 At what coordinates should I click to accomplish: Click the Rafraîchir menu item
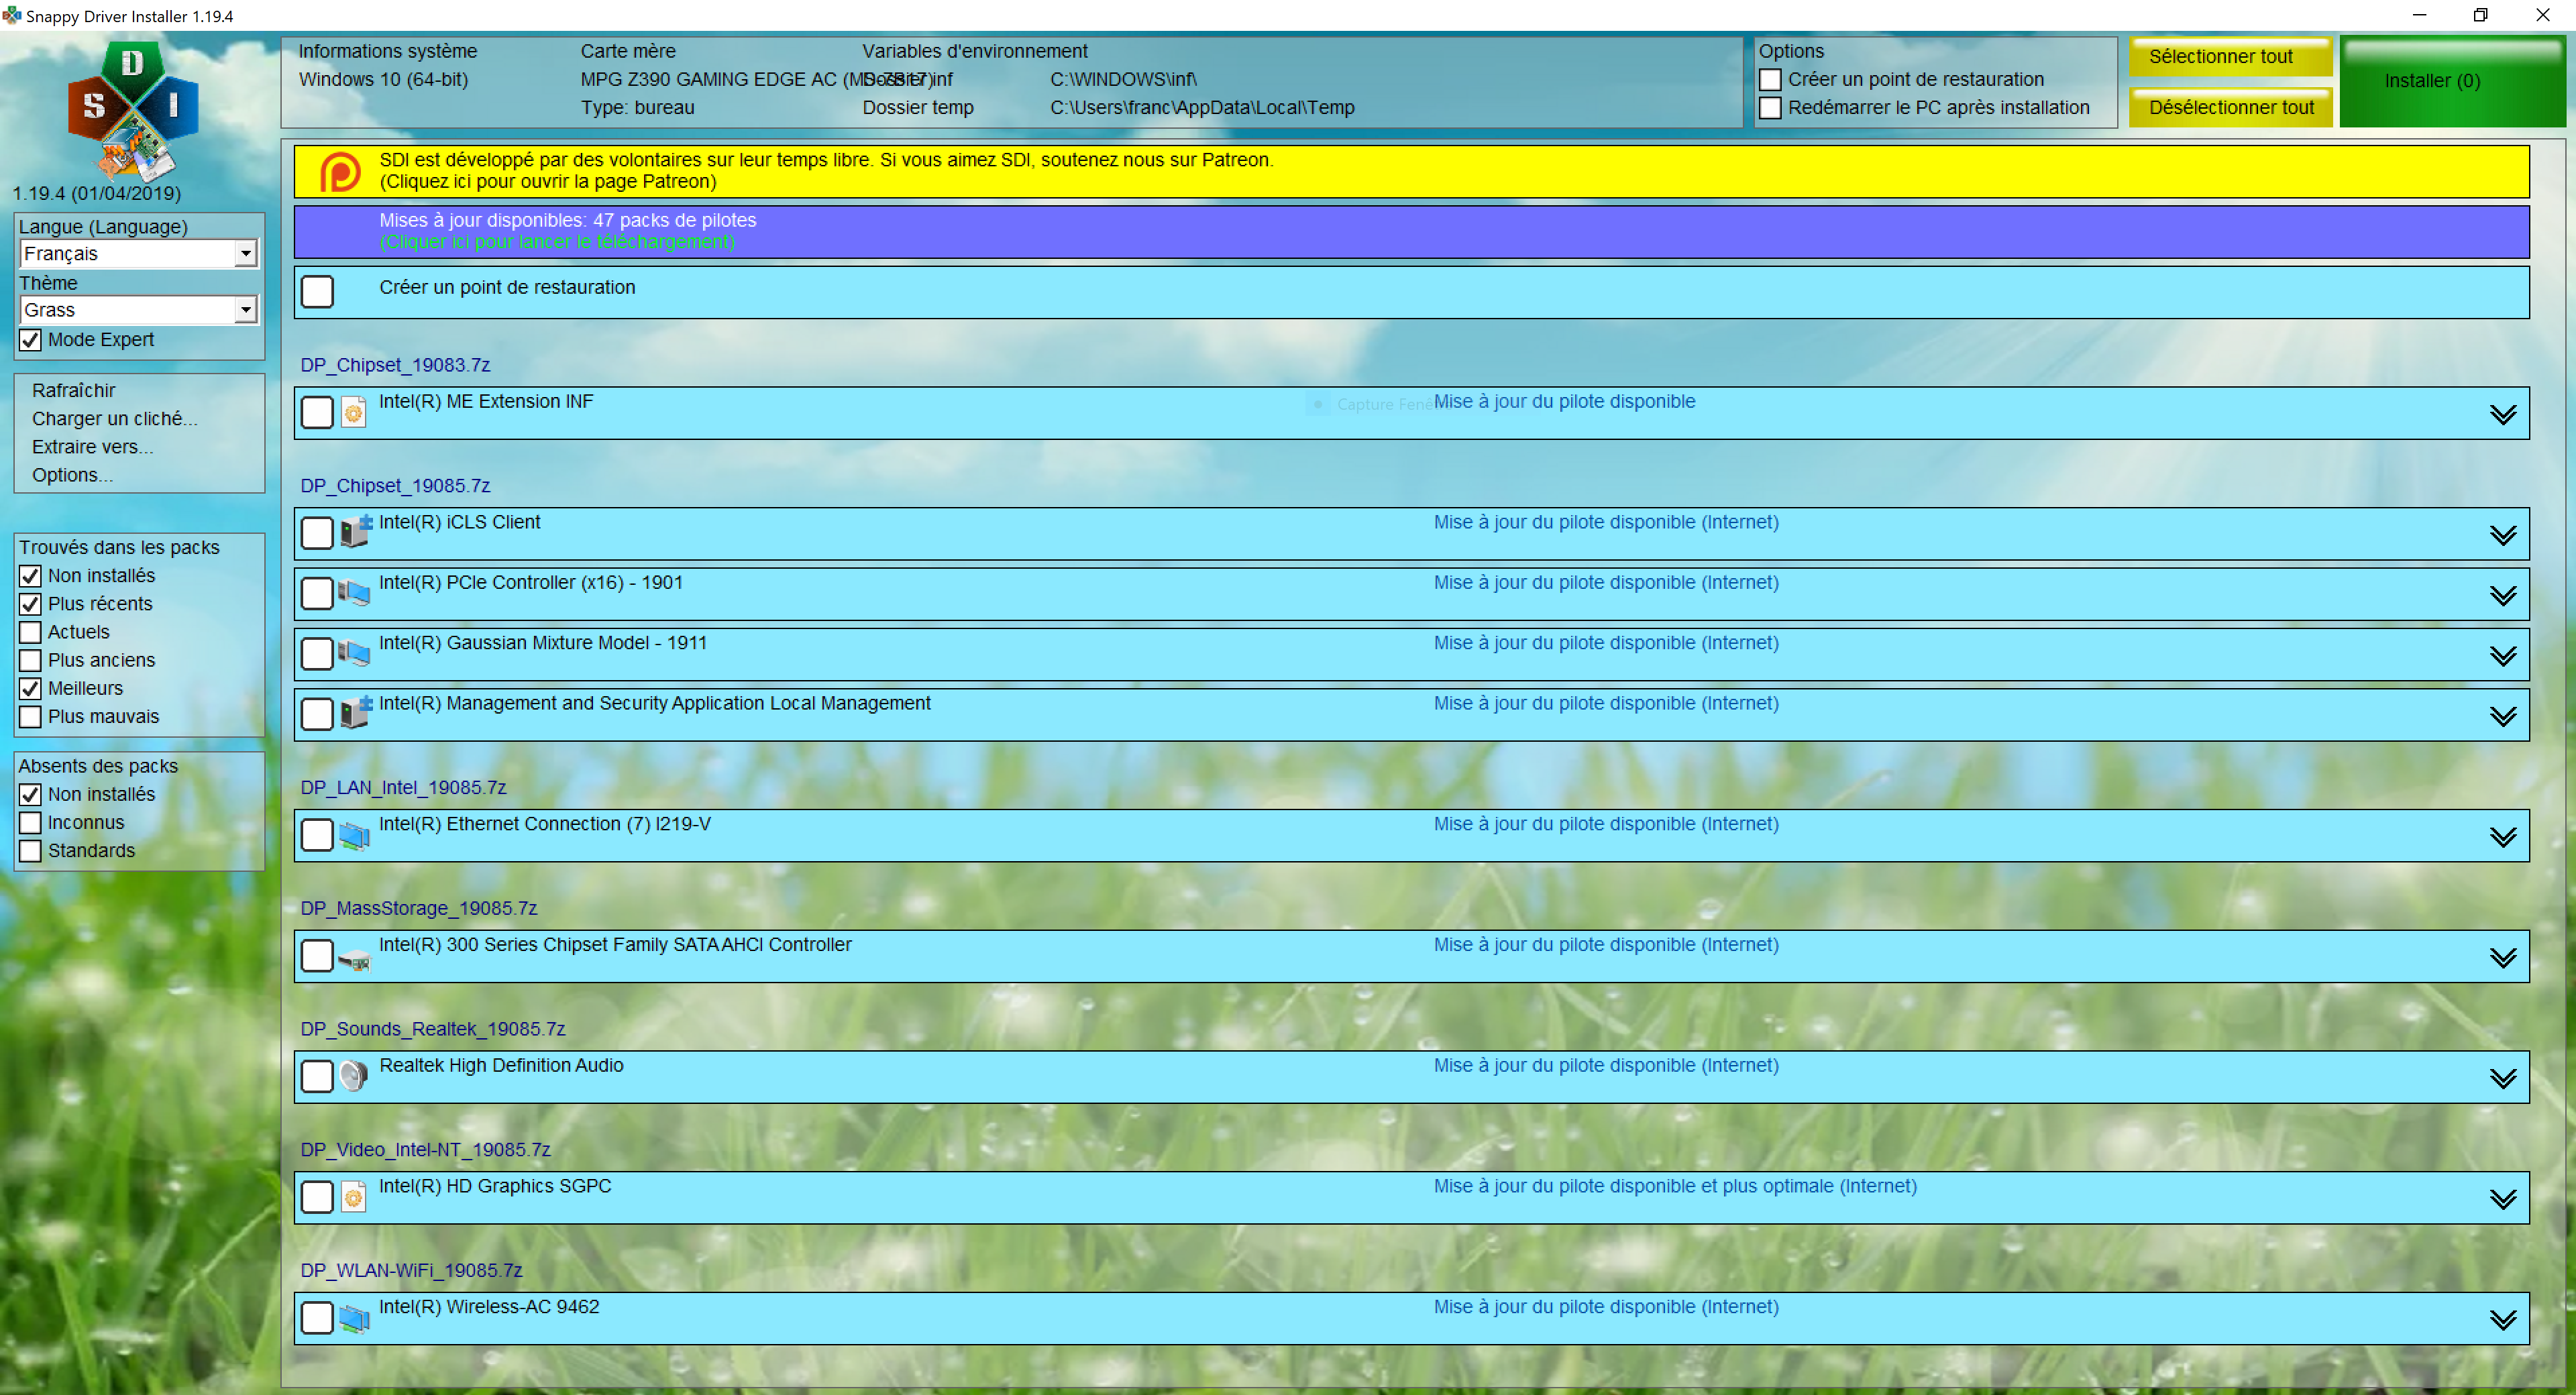click(73, 390)
